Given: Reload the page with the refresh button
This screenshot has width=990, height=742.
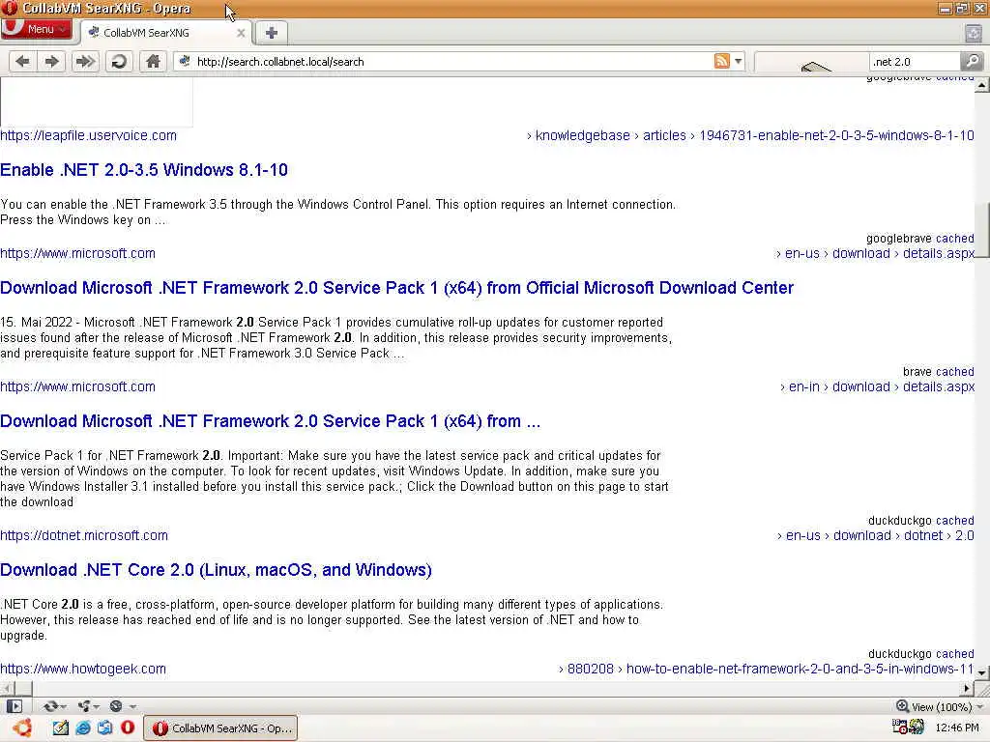Looking at the screenshot, I should click(119, 61).
